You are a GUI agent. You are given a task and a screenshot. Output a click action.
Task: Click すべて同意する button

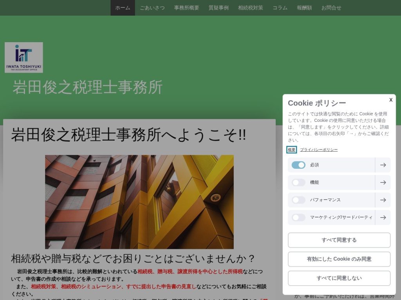[x=339, y=240]
